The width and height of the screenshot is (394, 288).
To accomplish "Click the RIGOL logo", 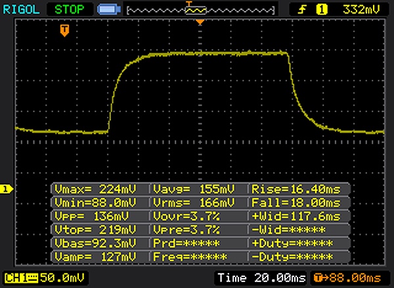I will 21,10.
